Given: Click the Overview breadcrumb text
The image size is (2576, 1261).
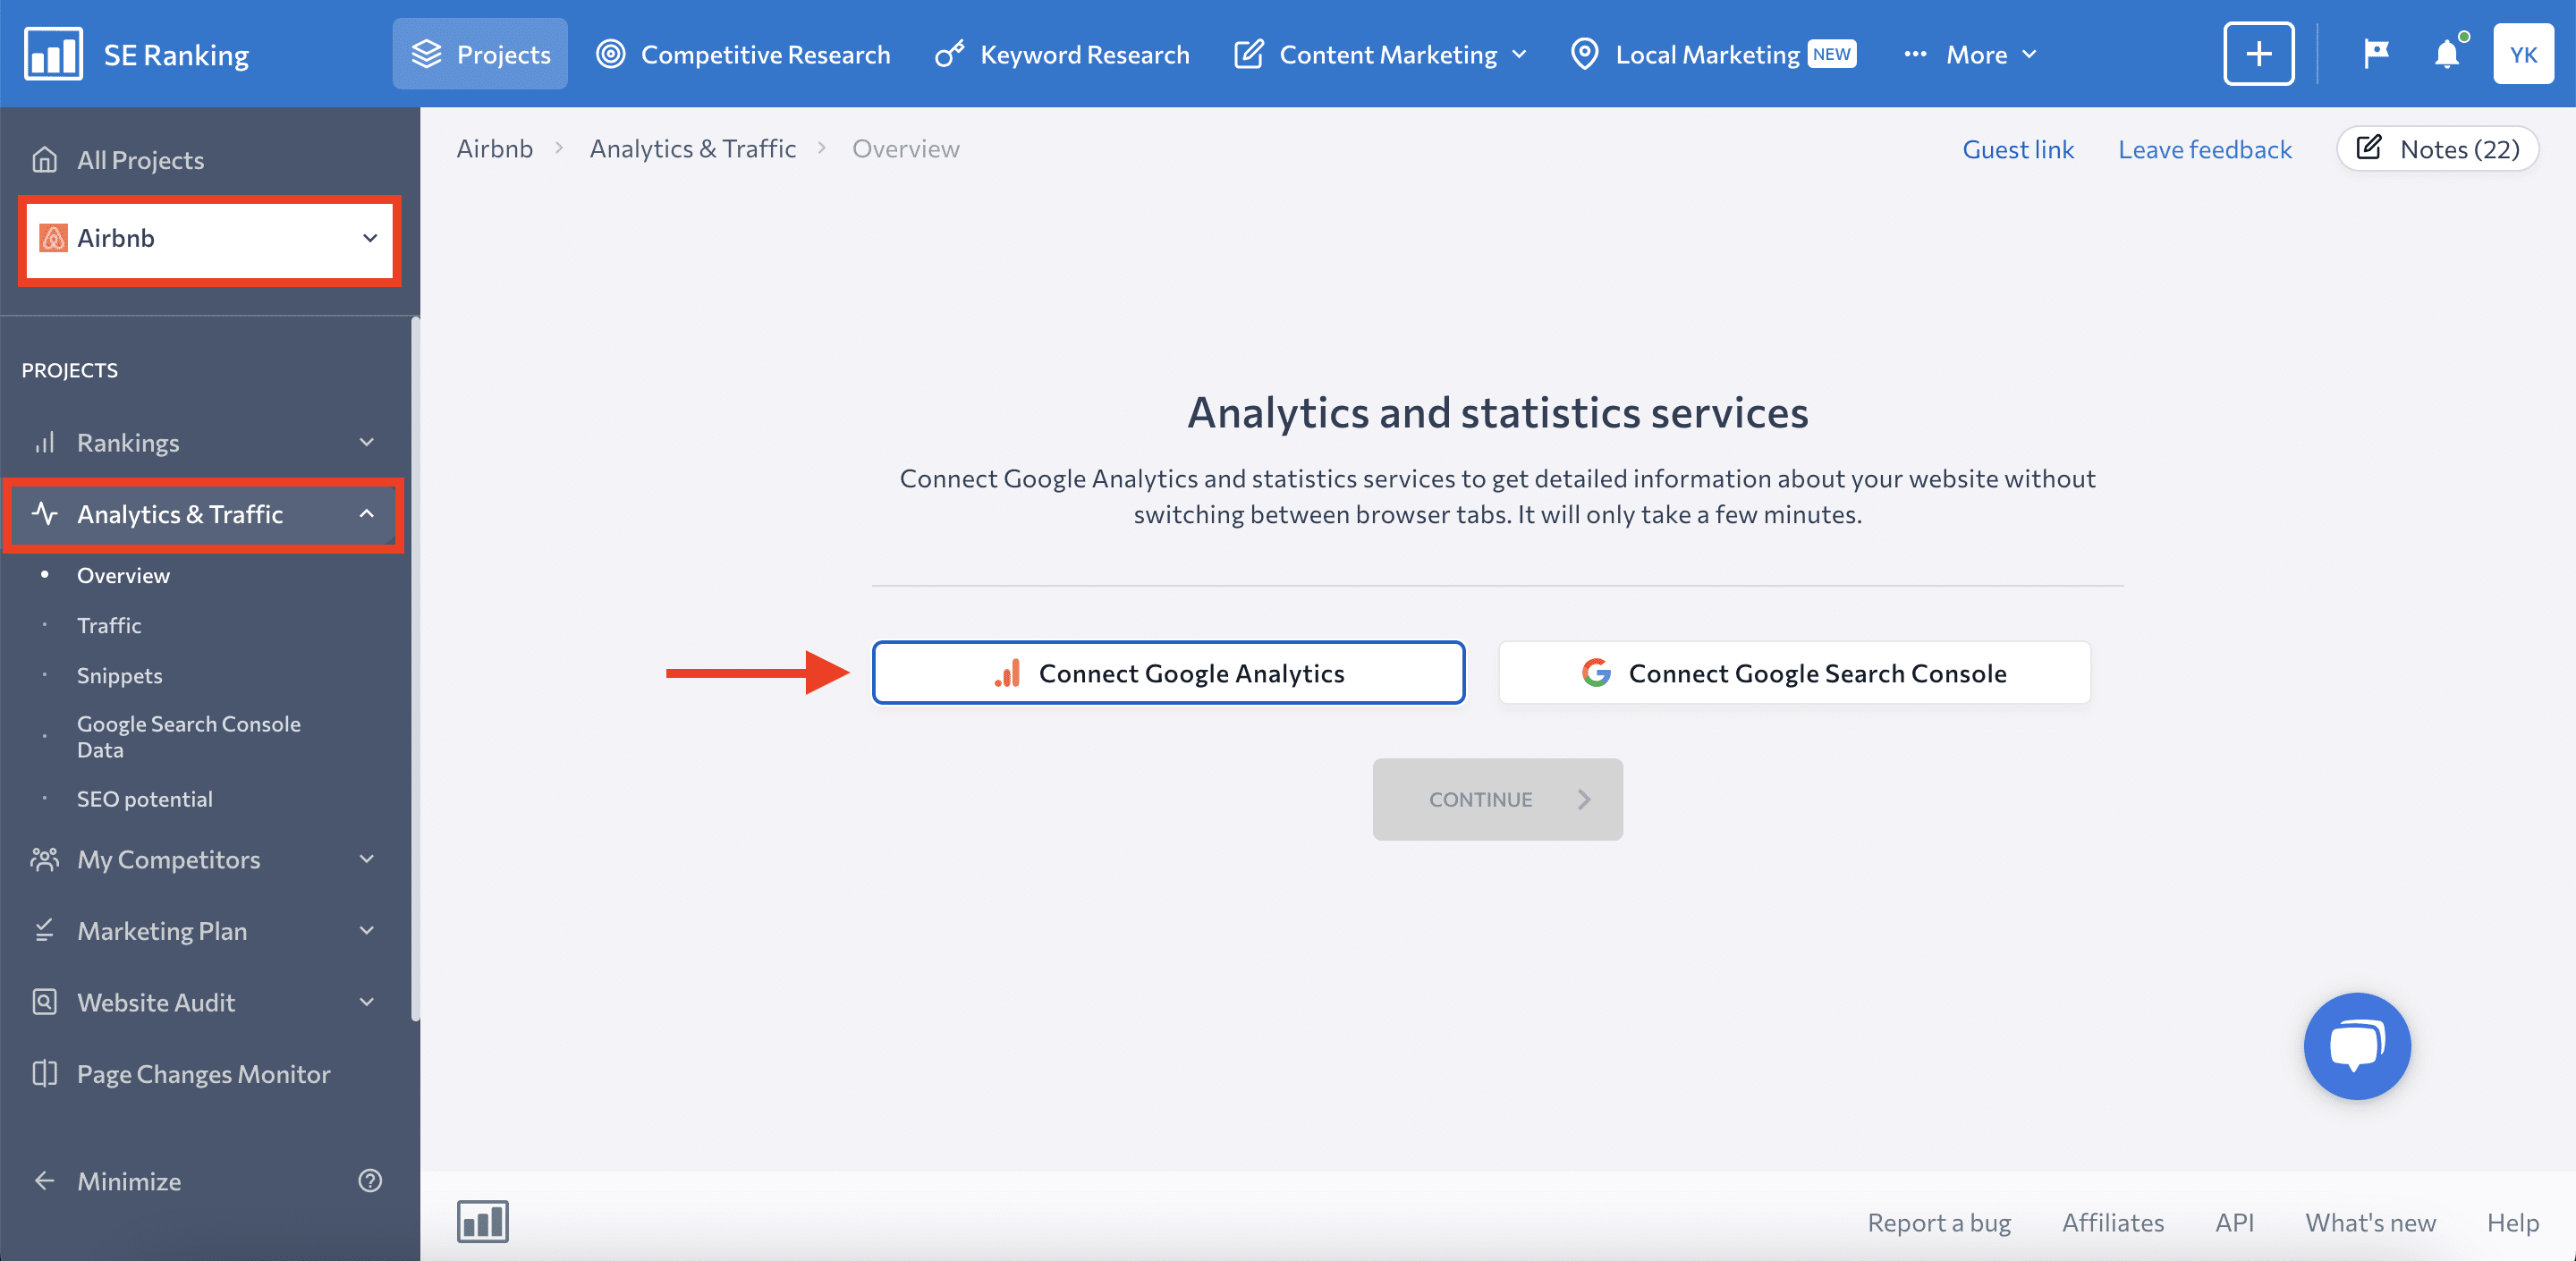Looking at the screenshot, I should (906, 149).
